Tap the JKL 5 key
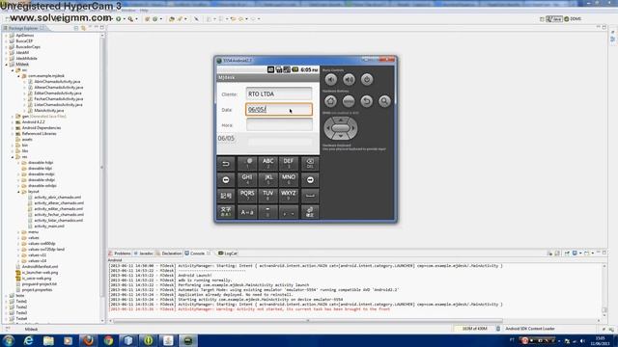The image size is (618, 347). pyautogui.click(x=268, y=180)
